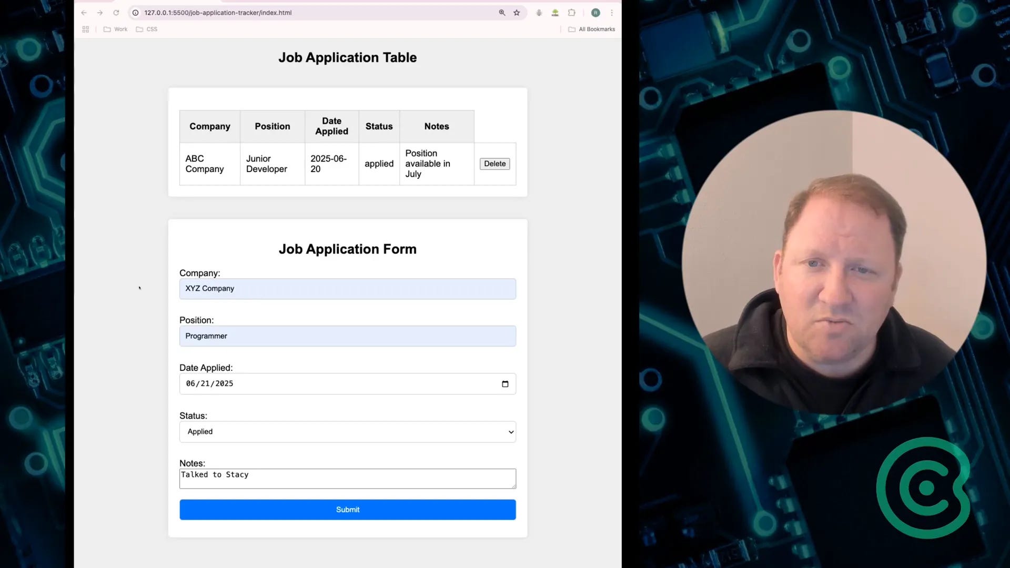Click the browser forward arrow
The width and height of the screenshot is (1010, 568).
coord(100,13)
